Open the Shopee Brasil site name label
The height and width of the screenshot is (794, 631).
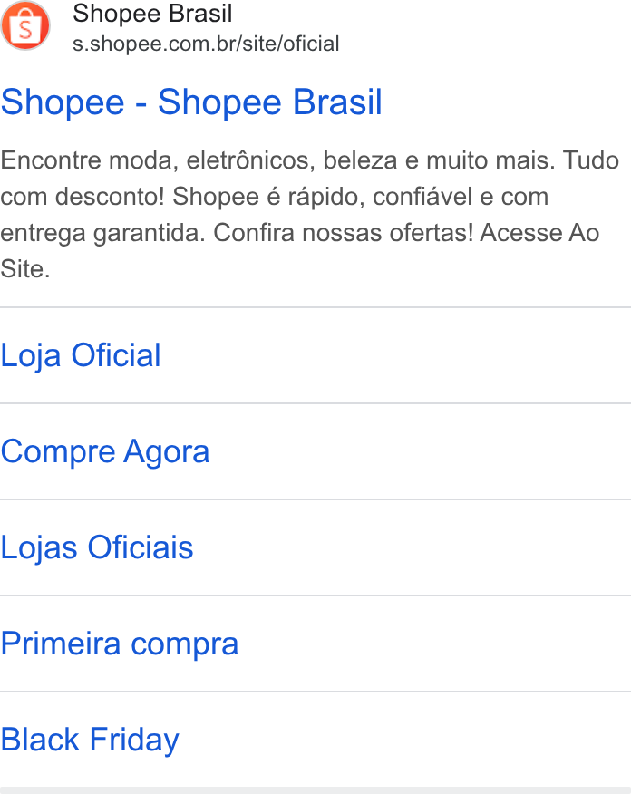pos(152,14)
